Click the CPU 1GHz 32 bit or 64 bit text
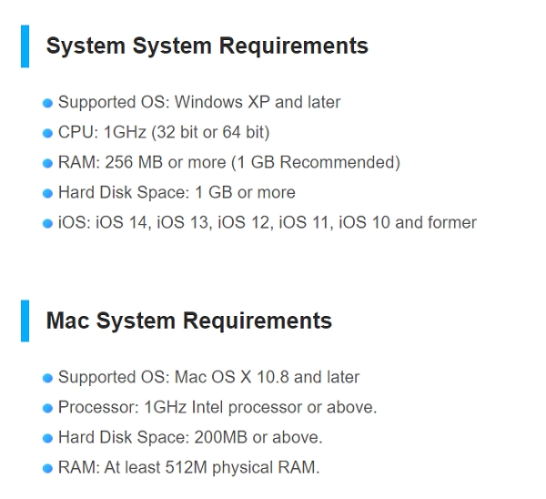 (x=164, y=132)
